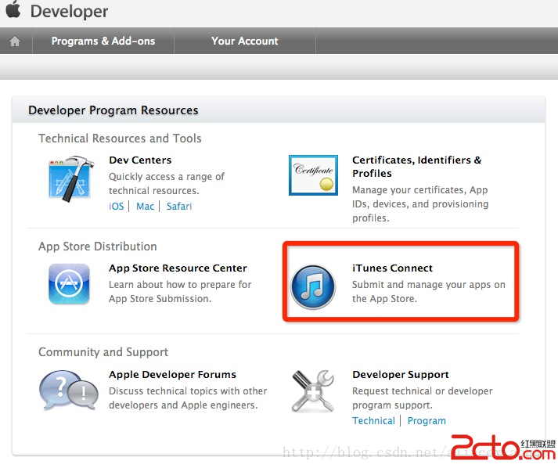Click 'Developer Program Resources' heading

click(x=113, y=110)
